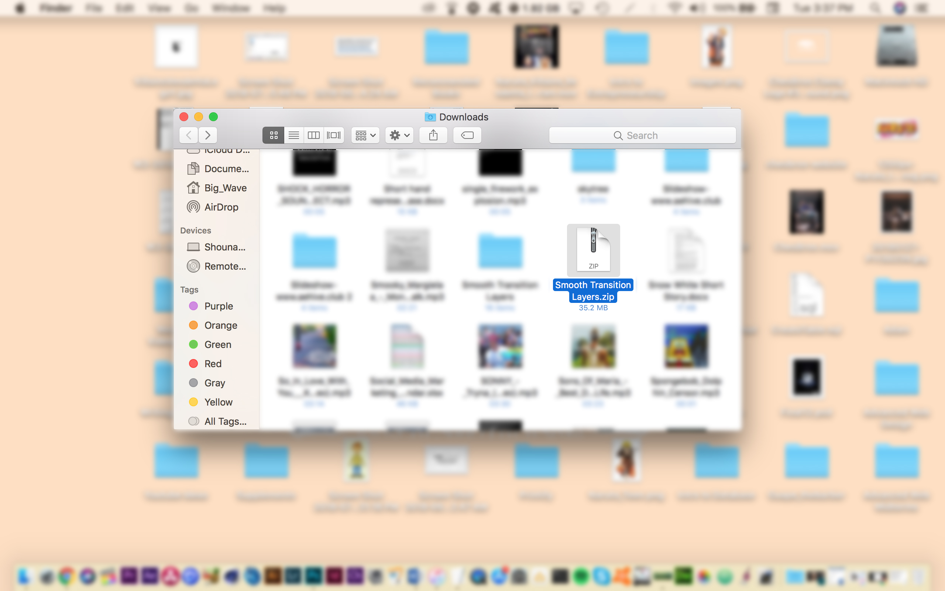The width and height of the screenshot is (945, 591).
Task: Toggle Green tag label
Action: (219, 344)
